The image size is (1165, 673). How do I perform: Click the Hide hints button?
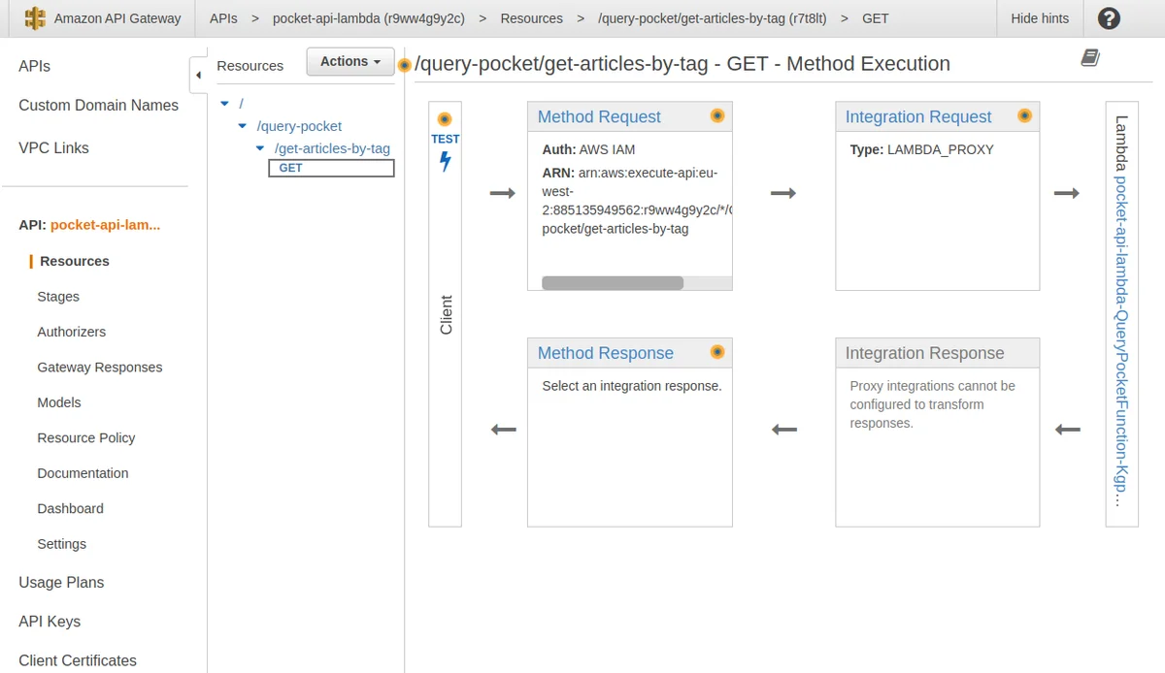click(x=1040, y=18)
